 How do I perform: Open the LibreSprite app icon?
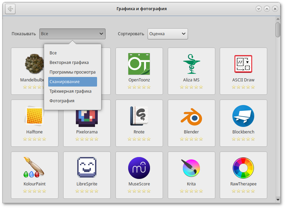pos(86,168)
